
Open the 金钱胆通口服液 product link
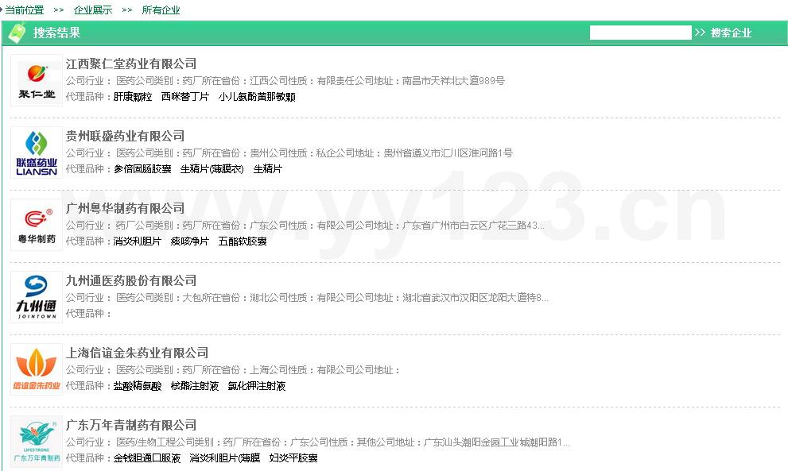click(x=147, y=458)
